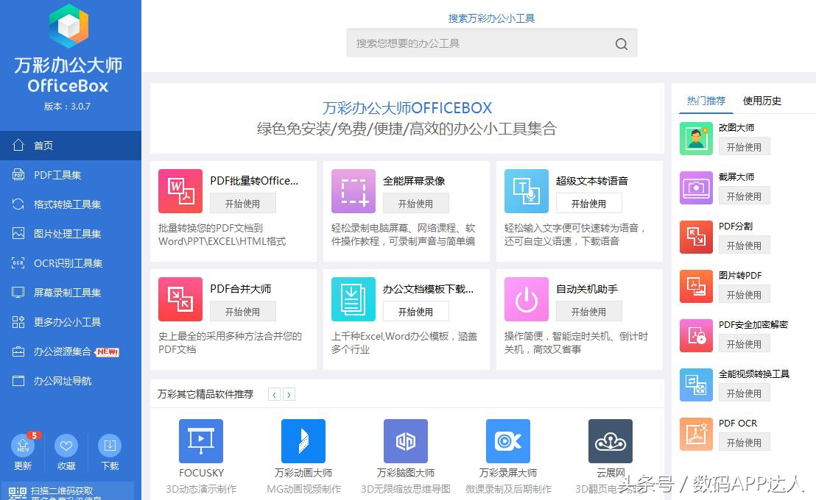816x500 pixels.
Task: Start 办公文档模板下载 with 开始使用
Action: click(416, 312)
